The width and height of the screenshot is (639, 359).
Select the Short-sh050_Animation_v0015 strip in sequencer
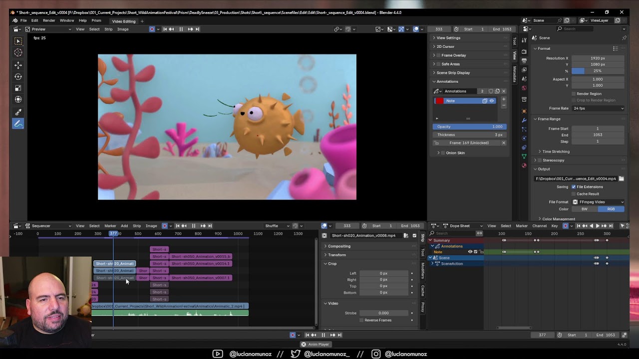201,257
